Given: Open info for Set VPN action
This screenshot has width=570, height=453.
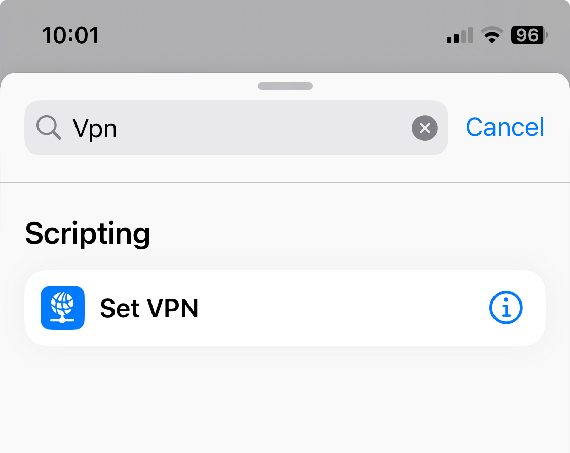Looking at the screenshot, I should click(506, 308).
